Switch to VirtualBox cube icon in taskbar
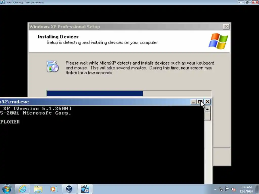 (x=69, y=189)
